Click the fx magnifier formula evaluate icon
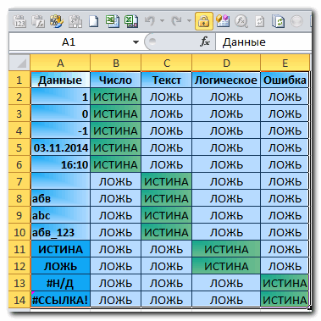The image size is (321, 321). (241, 21)
